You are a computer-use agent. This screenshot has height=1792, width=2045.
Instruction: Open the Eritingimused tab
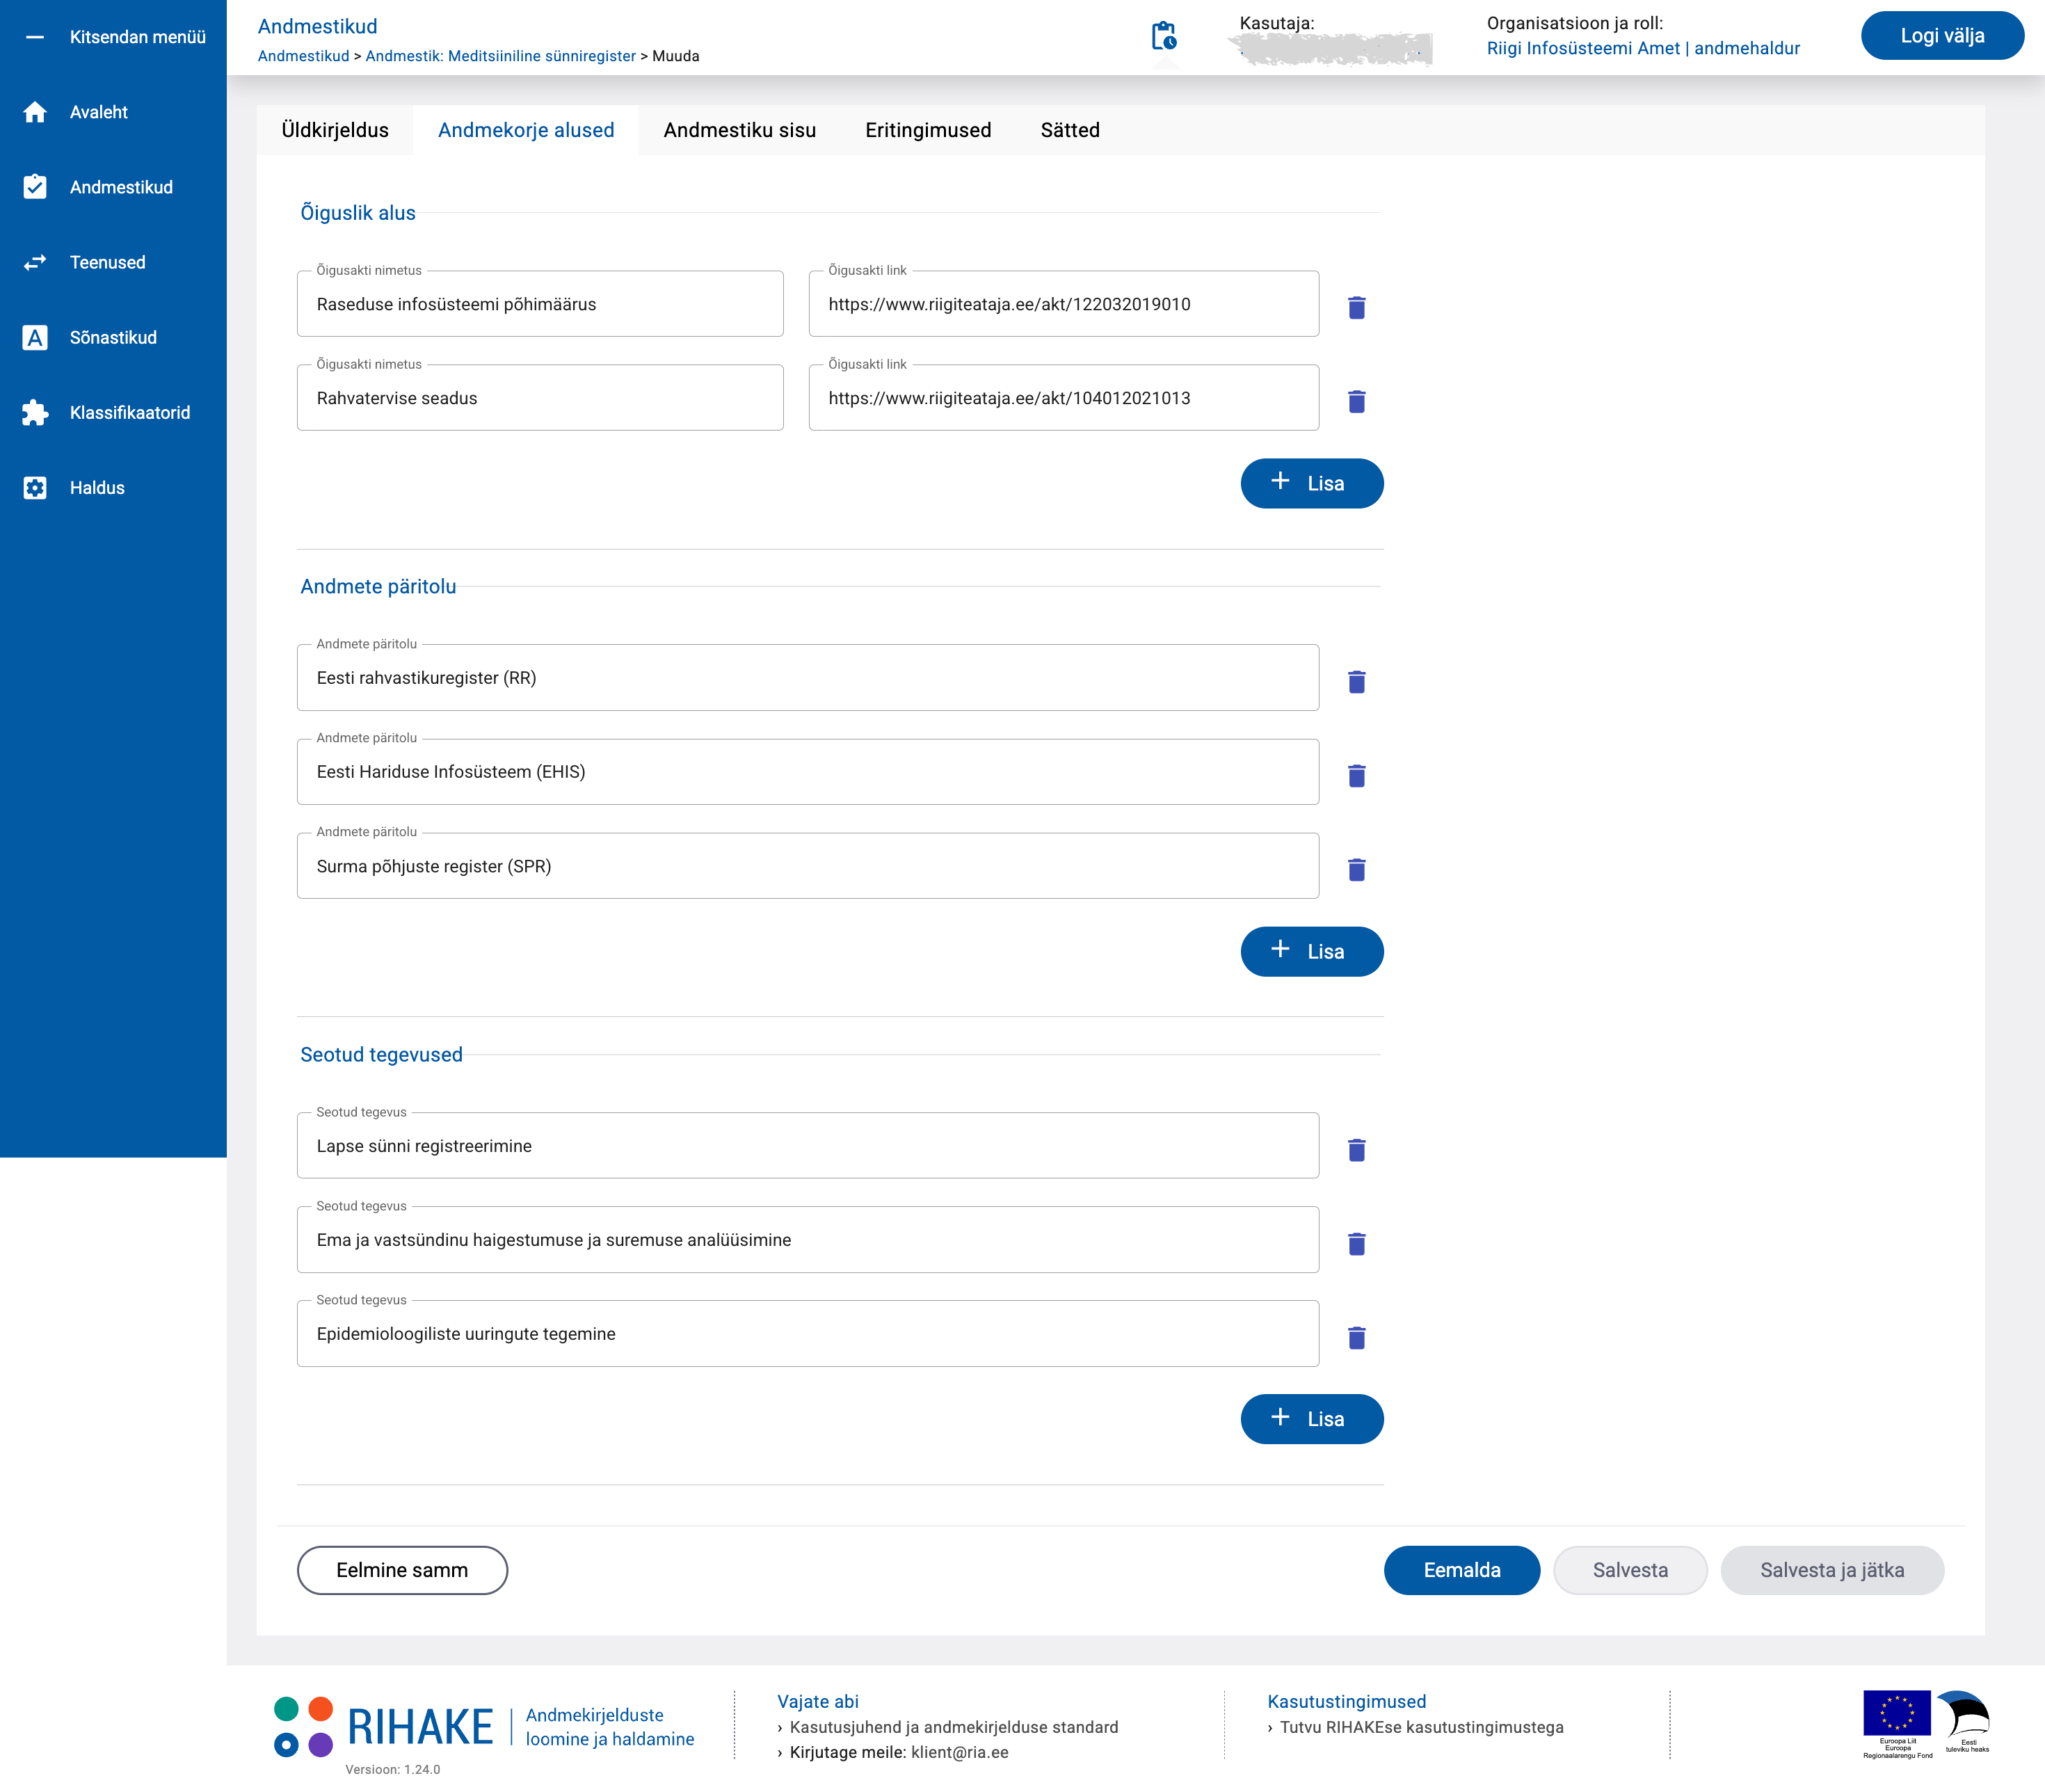click(927, 130)
